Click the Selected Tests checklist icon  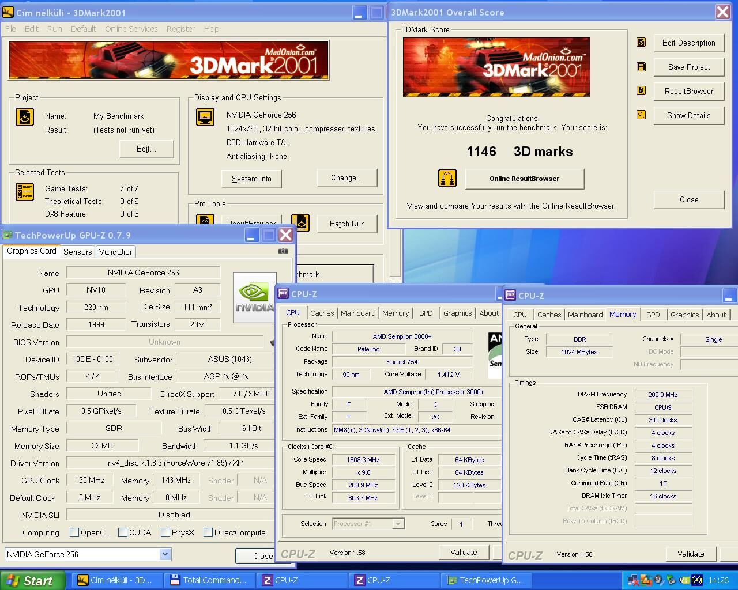25,192
